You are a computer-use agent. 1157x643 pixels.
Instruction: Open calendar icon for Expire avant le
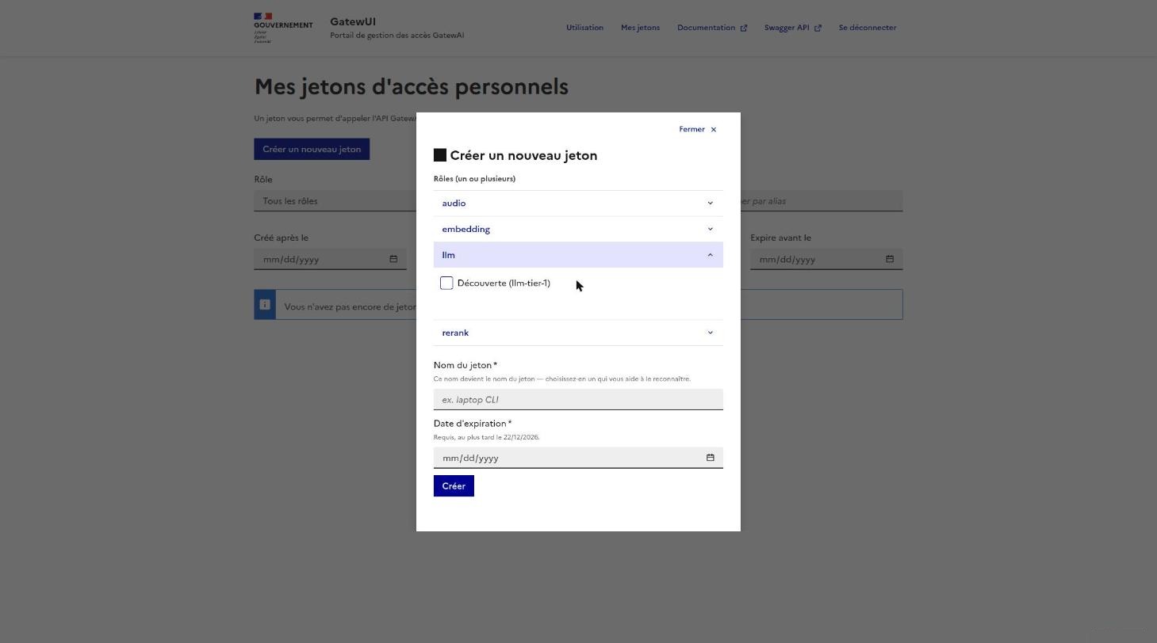pos(890,259)
